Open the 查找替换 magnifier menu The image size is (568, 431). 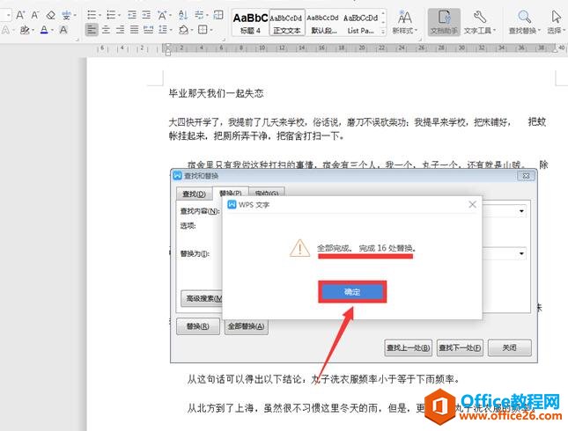point(524,23)
